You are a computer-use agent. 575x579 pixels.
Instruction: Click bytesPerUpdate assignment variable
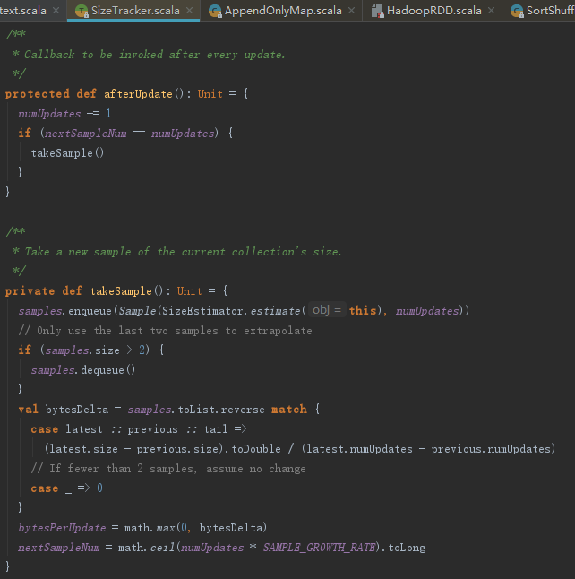click(x=62, y=528)
